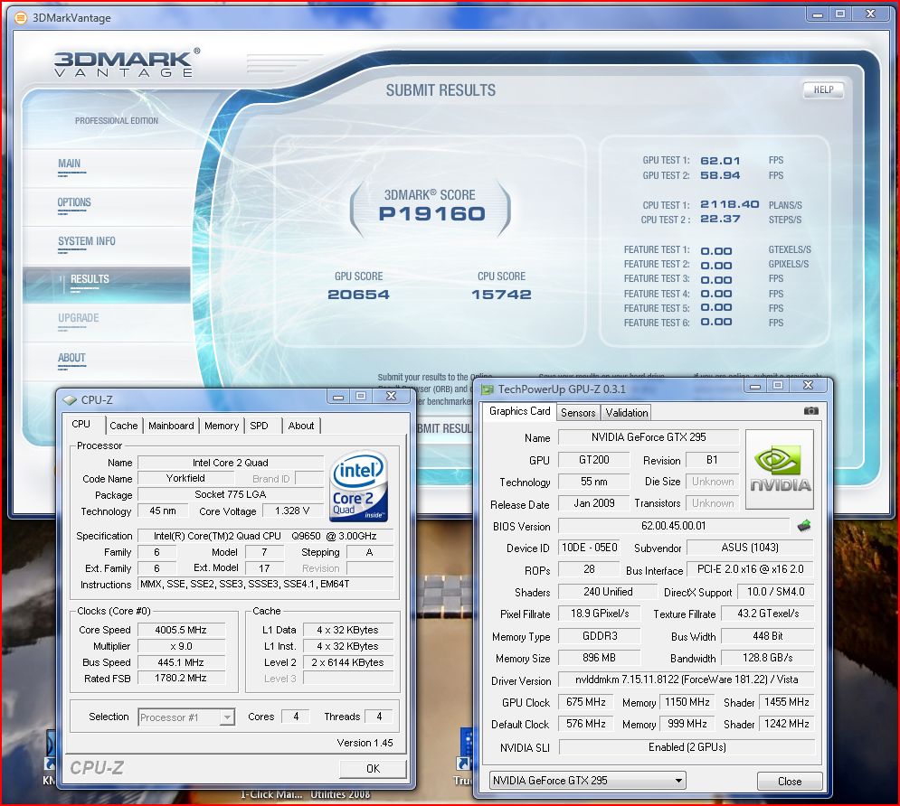The image size is (900, 806).
Task: Switch to the Memory tab in CPU-Z
Action: (x=222, y=426)
